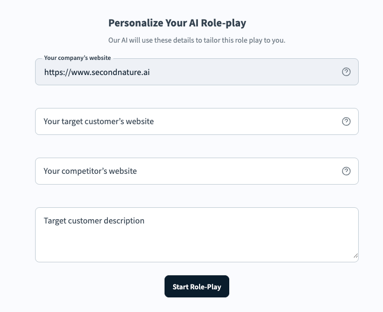Click the words Role-Play on the dark button
383x312 pixels.
206,287
